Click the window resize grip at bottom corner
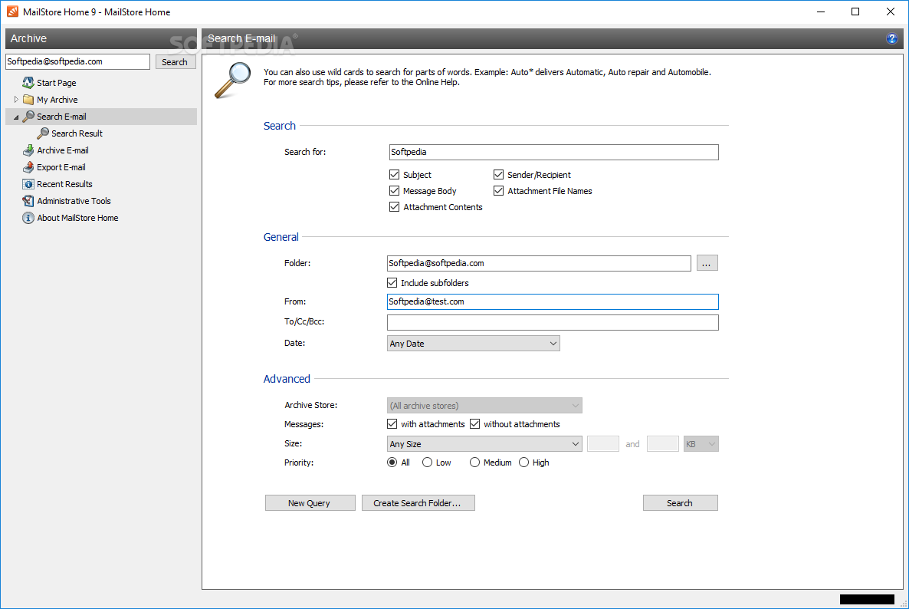The height and width of the screenshot is (609, 909). [903, 603]
